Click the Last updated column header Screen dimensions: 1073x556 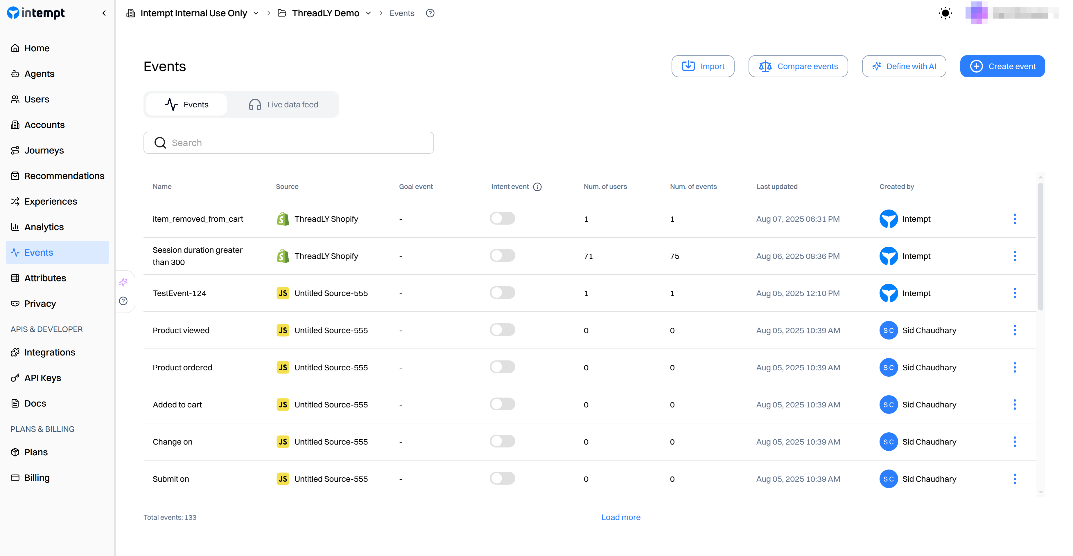777,187
